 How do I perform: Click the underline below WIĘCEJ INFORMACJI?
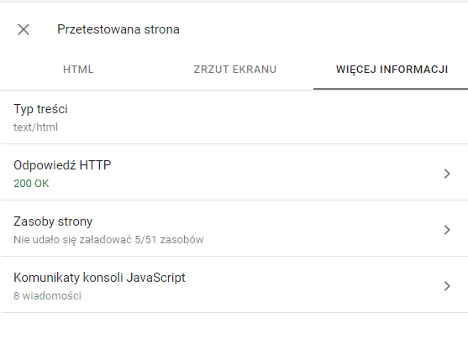click(x=391, y=89)
